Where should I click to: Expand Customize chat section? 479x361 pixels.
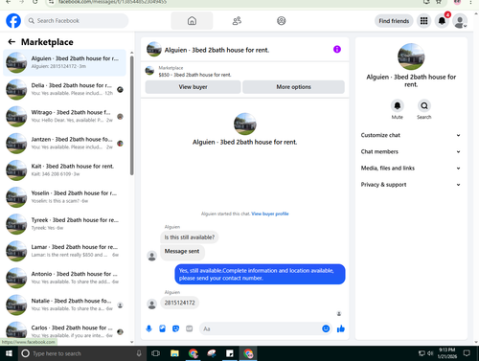pyautogui.click(x=411, y=135)
